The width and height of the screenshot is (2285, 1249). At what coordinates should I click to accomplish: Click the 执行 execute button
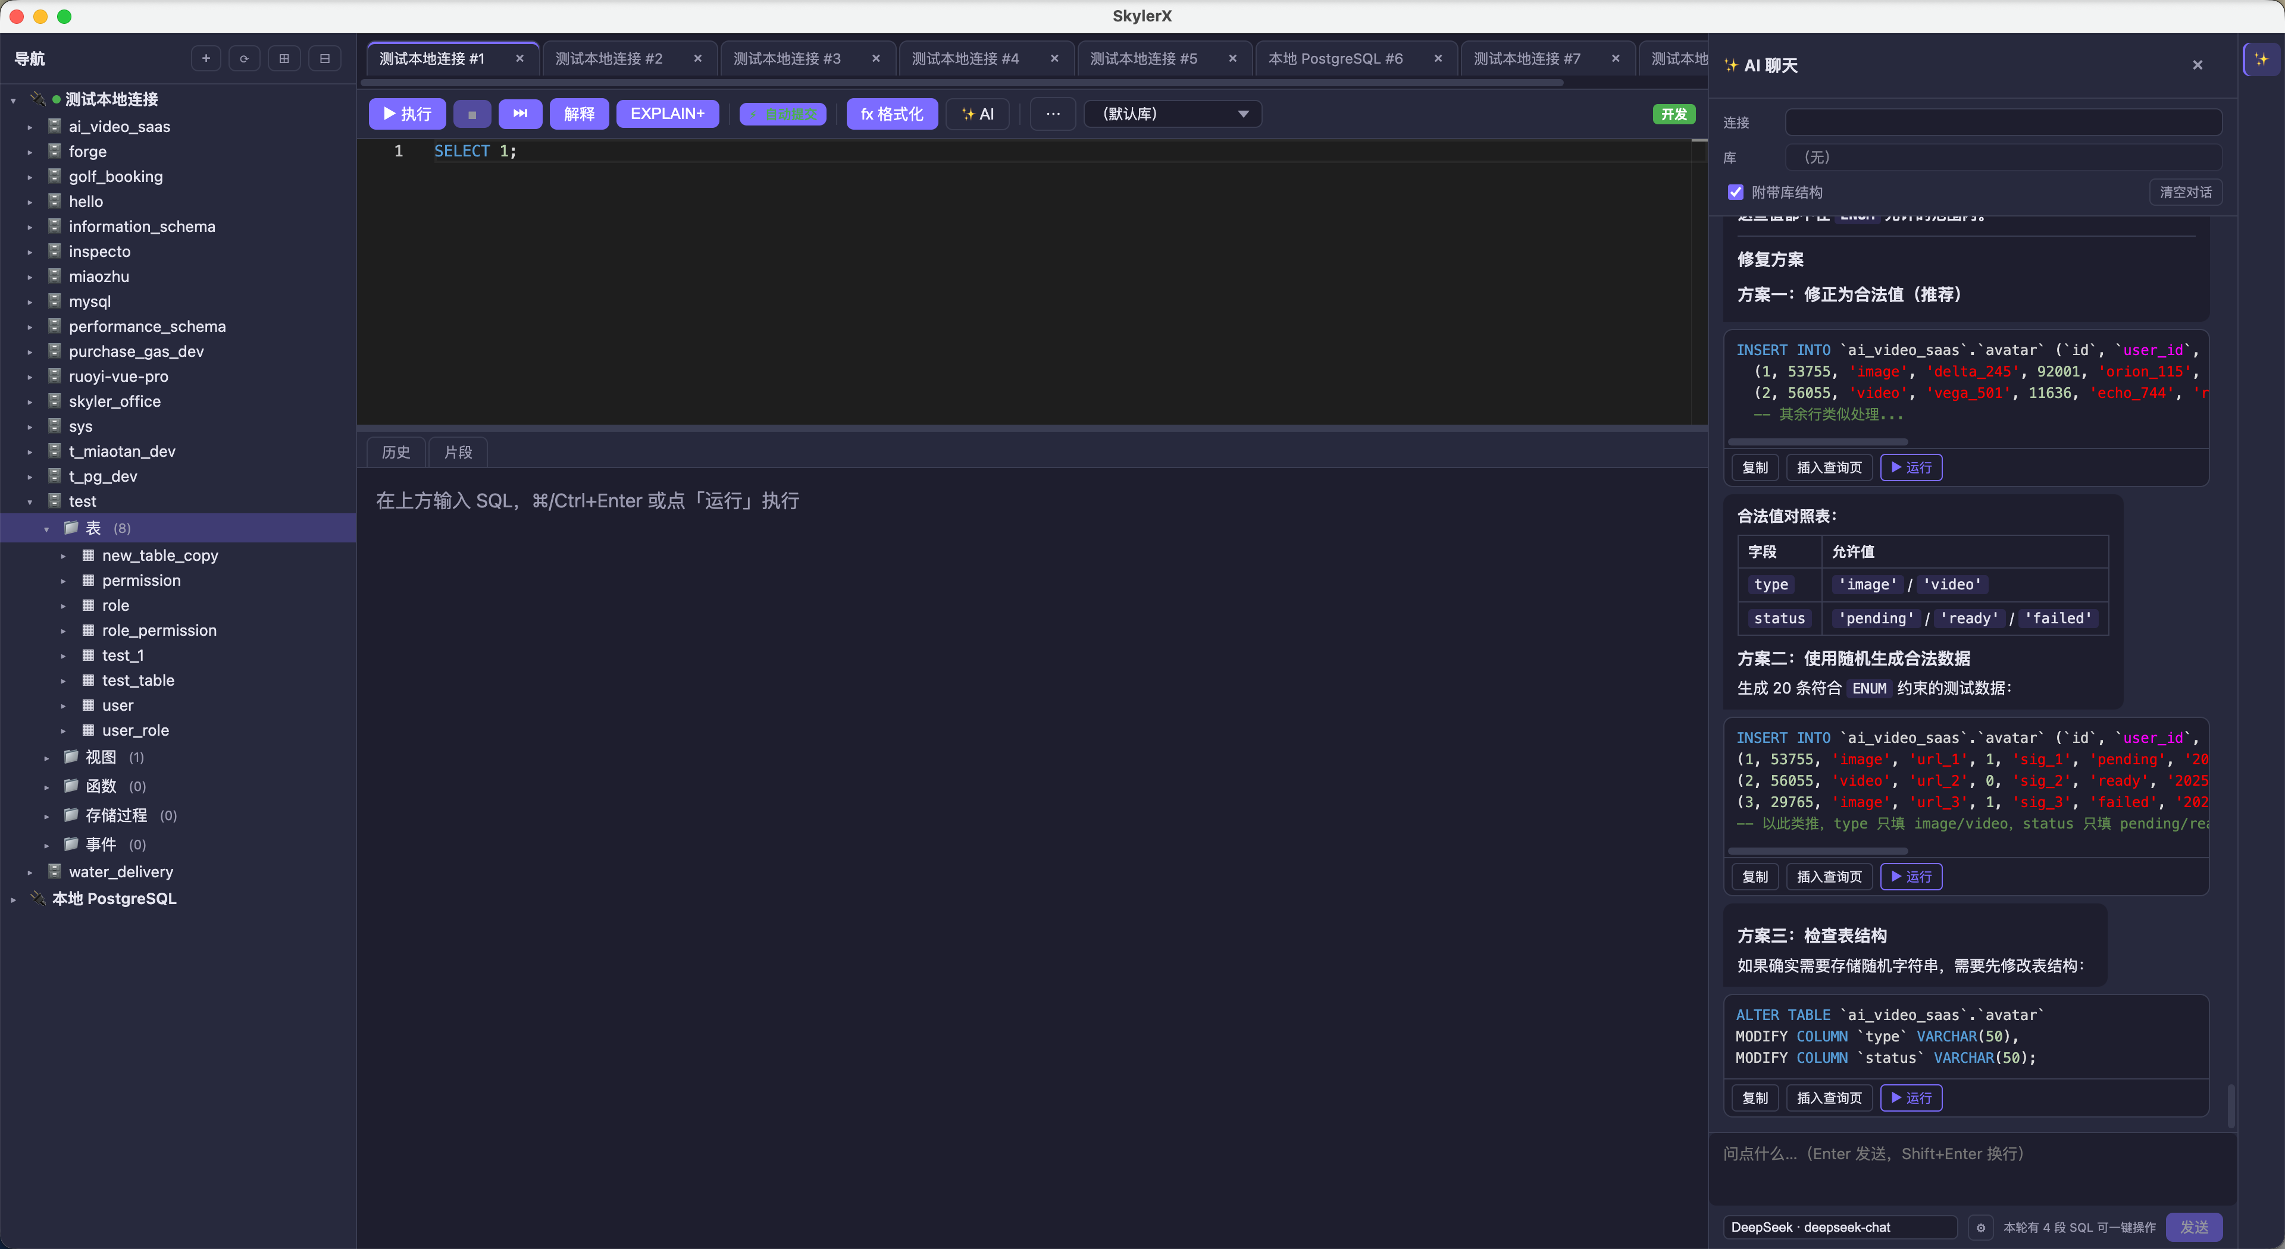click(407, 114)
